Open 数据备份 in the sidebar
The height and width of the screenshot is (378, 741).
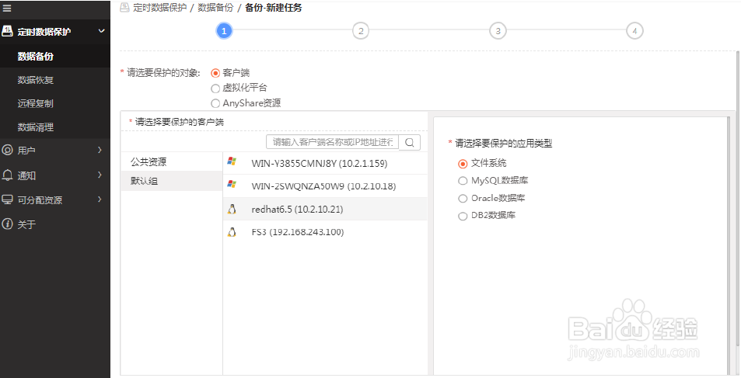point(55,56)
